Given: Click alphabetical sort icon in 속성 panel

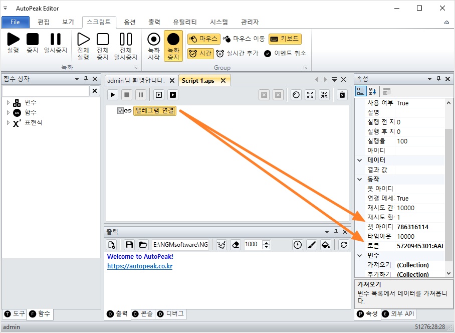Looking at the screenshot, I should click(x=372, y=91).
